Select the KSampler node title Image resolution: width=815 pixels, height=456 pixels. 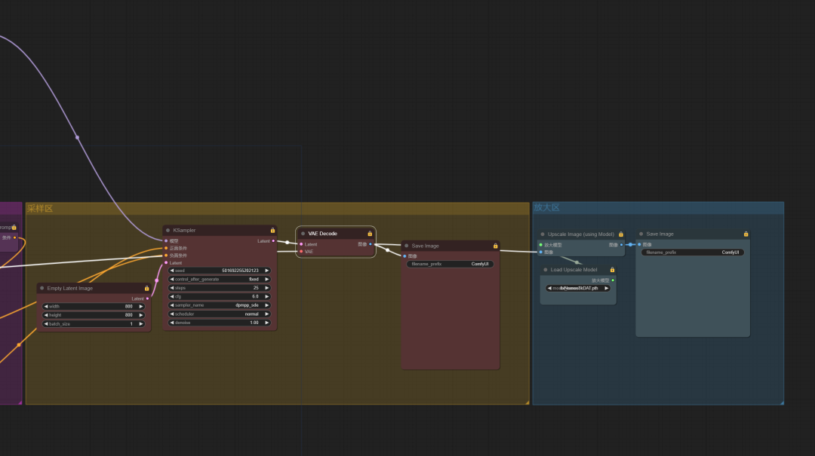(x=185, y=230)
